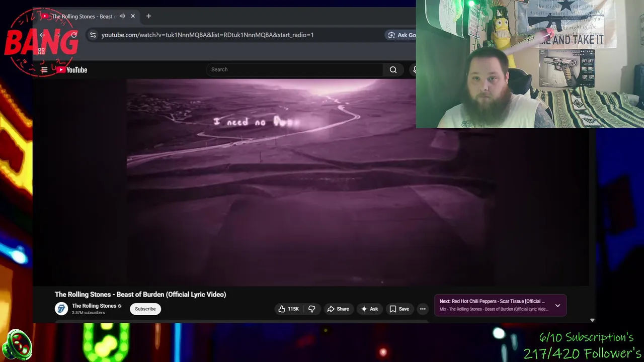Image resolution: width=644 pixels, height=362 pixels.
Task: Click the search magnifier button
Action: [393, 69]
